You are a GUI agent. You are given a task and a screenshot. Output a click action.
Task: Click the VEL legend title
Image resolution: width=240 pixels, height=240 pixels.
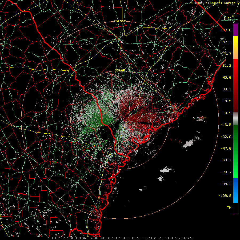[x=234, y=16]
